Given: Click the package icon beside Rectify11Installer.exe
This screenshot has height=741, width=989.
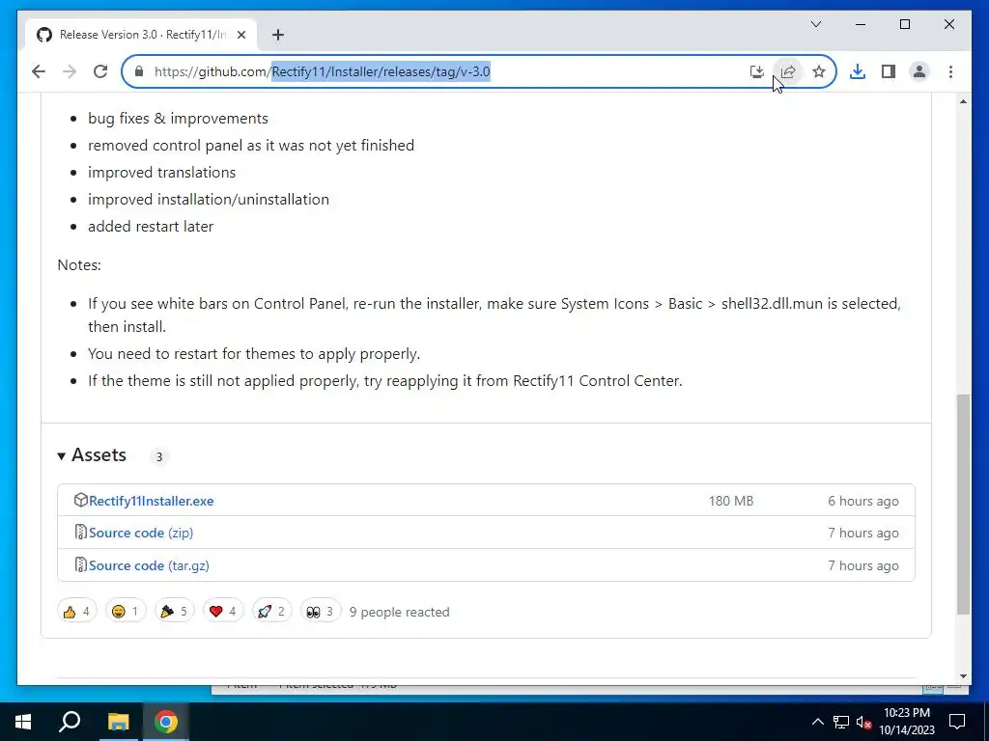Looking at the screenshot, I should (x=81, y=501).
